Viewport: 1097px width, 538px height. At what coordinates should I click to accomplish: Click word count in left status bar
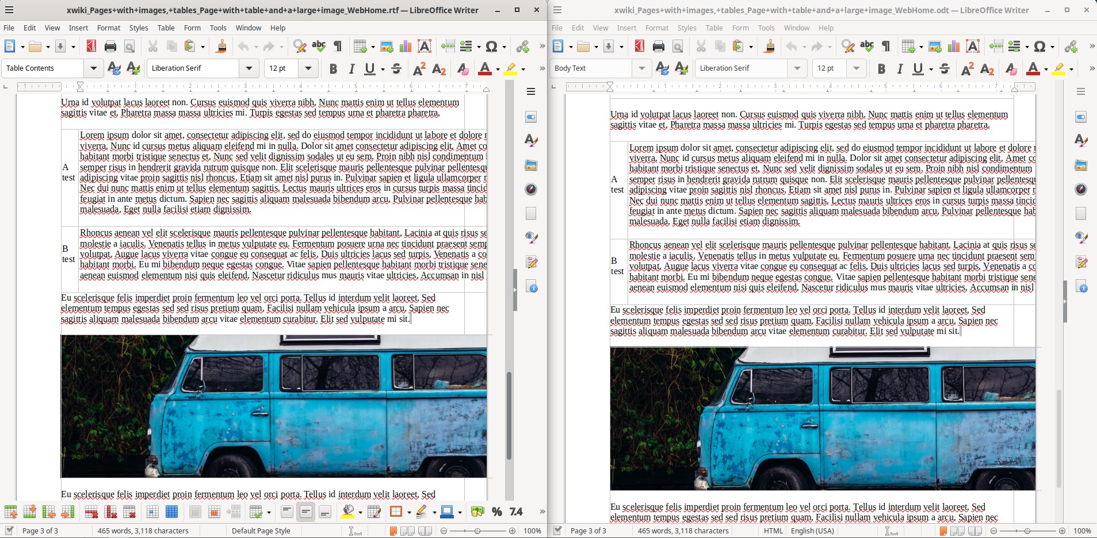click(x=143, y=531)
